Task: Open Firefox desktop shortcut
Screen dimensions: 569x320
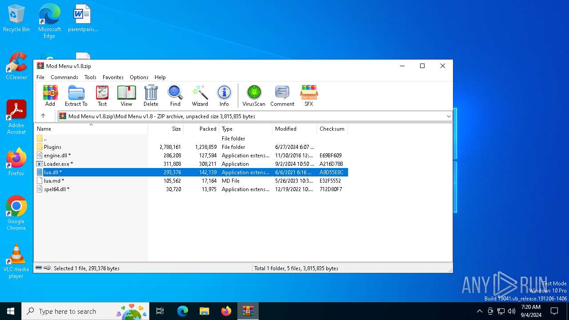Action: pos(16,162)
